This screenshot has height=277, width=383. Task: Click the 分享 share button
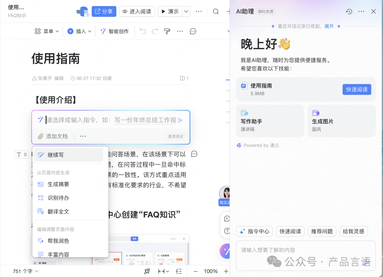(x=104, y=11)
